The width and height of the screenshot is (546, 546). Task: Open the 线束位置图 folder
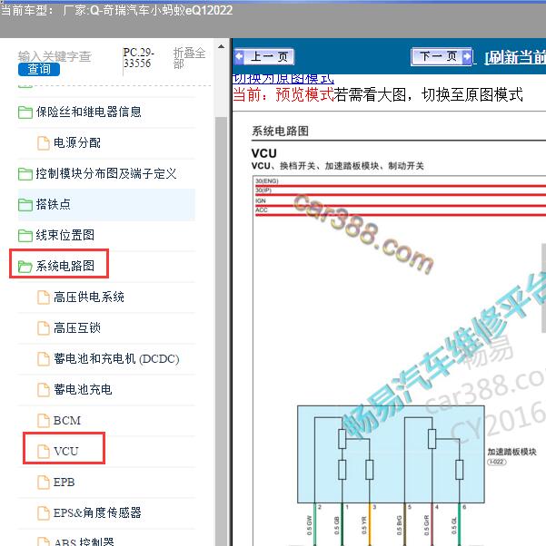(65, 235)
